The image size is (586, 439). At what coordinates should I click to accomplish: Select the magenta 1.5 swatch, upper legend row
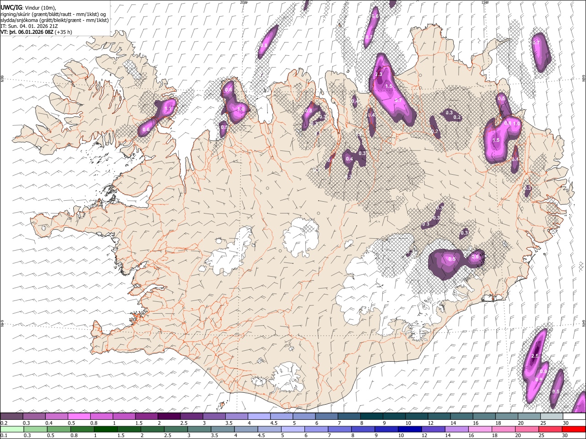(x=146, y=416)
